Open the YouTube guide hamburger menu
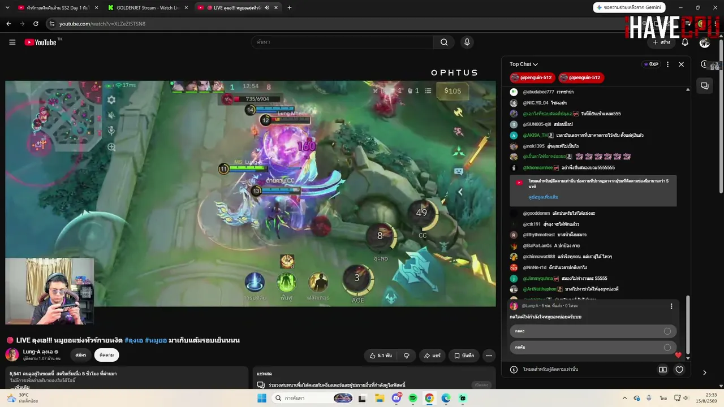This screenshot has width=724, height=407. [12, 42]
